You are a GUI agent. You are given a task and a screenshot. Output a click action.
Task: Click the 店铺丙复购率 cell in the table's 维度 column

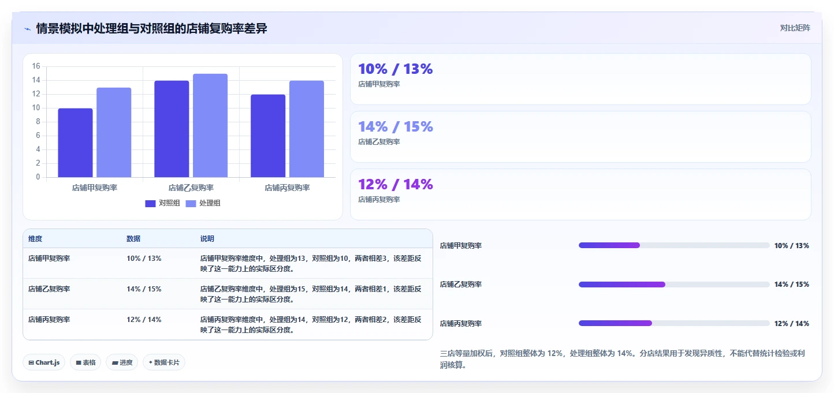[x=49, y=320]
